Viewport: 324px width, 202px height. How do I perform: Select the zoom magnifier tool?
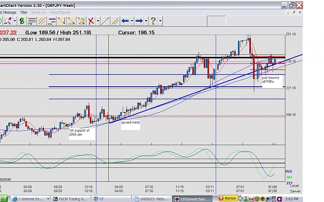pos(8,21)
